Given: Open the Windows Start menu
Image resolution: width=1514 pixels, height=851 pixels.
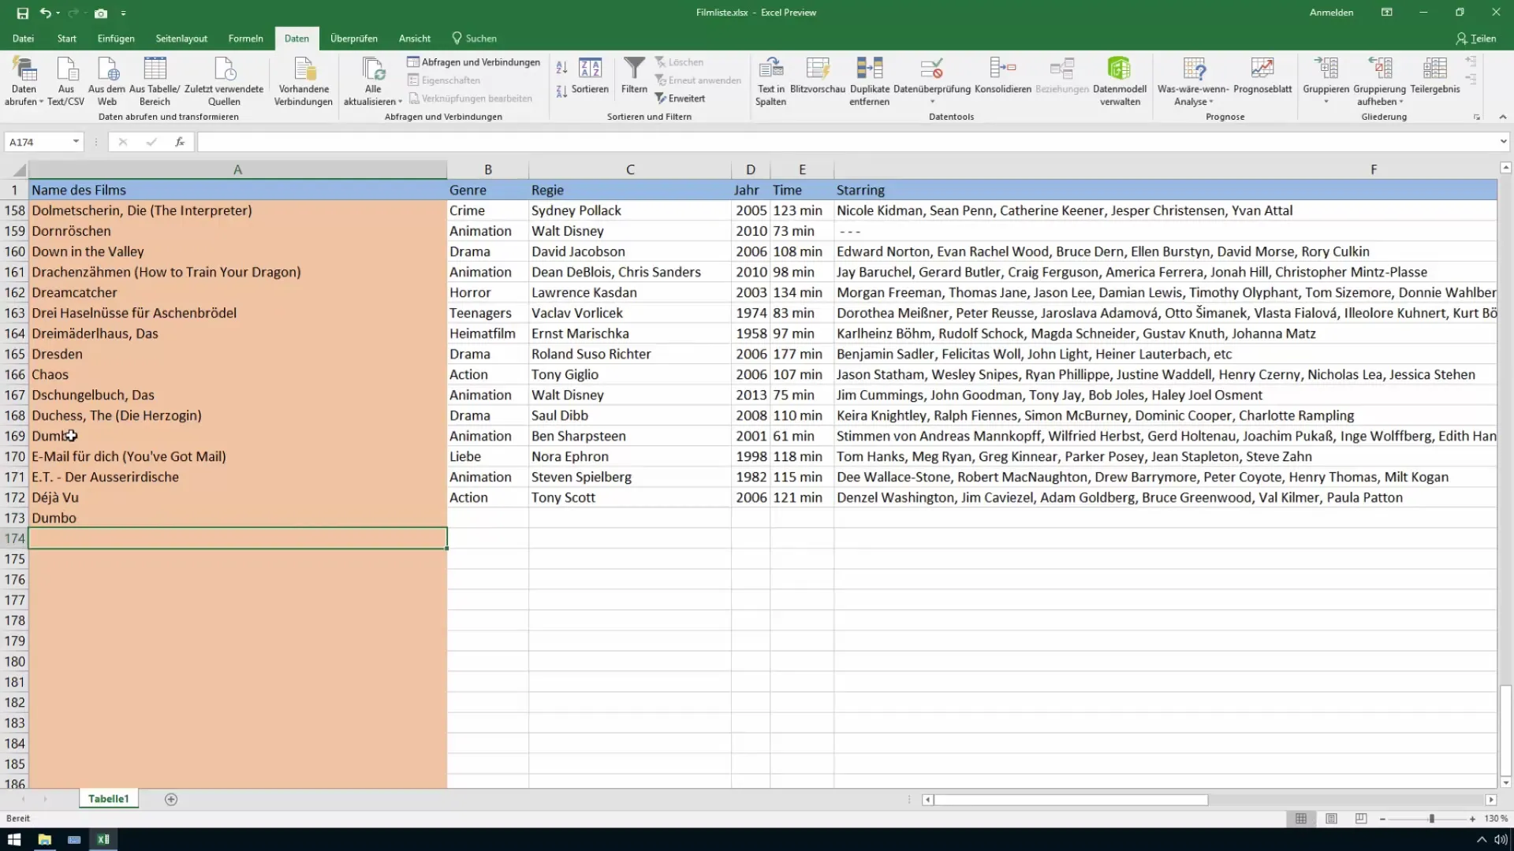Looking at the screenshot, I should (x=14, y=839).
